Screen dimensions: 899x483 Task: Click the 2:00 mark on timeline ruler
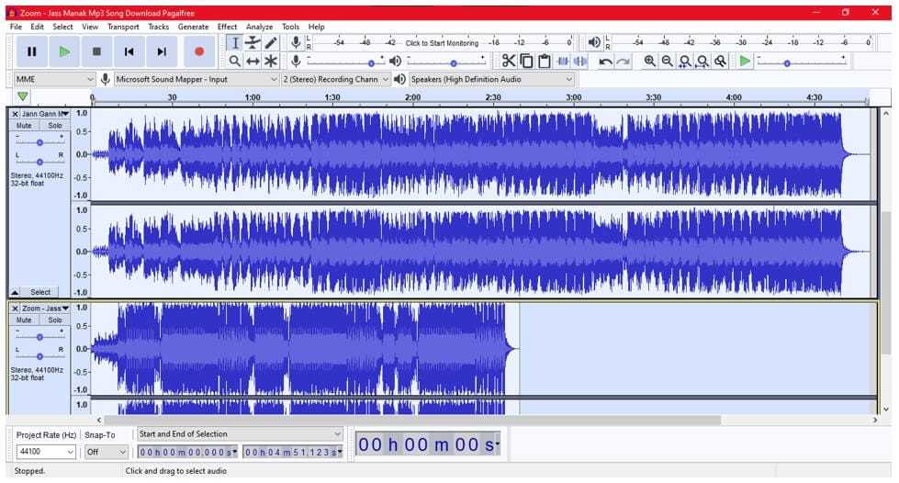pos(412,97)
